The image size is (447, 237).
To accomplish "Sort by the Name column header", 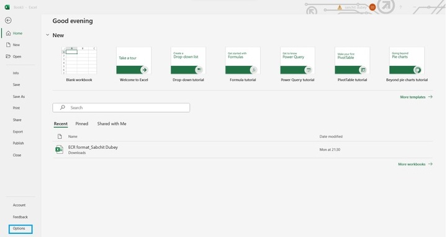I will tap(73, 136).
